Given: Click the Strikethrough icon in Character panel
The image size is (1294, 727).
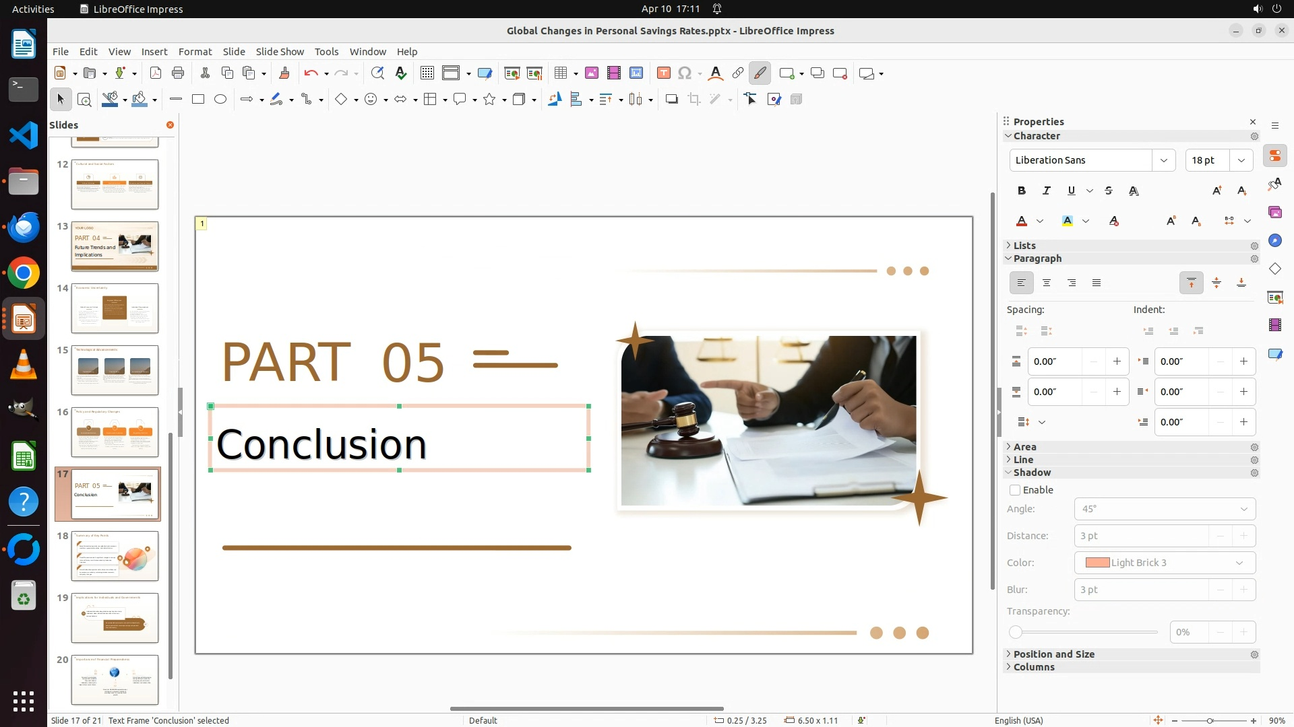Looking at the screenshot, I should (1109, 191).
